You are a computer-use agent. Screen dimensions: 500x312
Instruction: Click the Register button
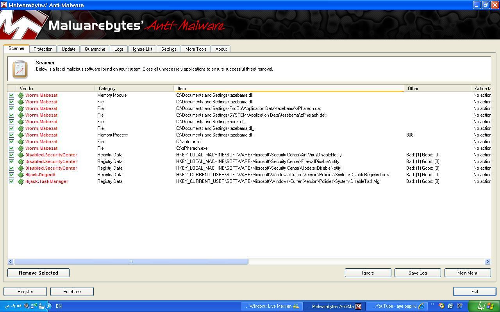(x=25, y=292)
